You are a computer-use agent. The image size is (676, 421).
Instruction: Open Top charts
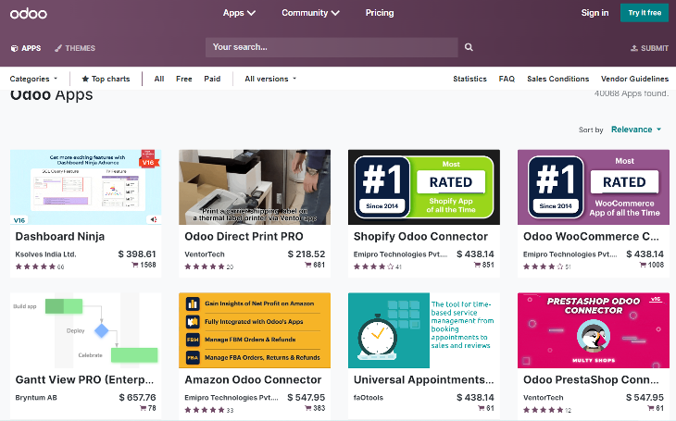106,79
